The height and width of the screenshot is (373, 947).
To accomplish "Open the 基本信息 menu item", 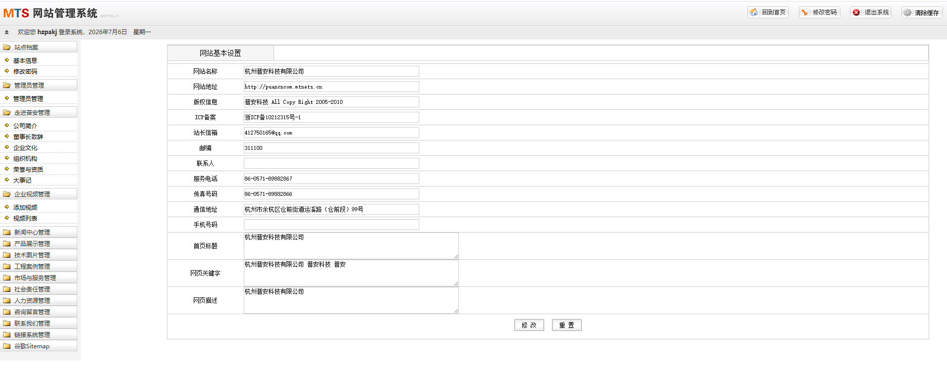I will pos(25,60).
